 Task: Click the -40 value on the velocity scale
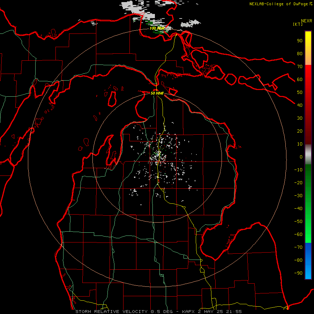pyautogui.click(x=298, y=209)
